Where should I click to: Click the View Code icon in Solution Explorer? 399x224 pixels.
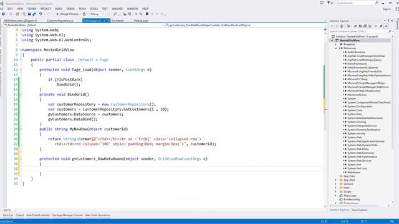[x=377, y=26]
